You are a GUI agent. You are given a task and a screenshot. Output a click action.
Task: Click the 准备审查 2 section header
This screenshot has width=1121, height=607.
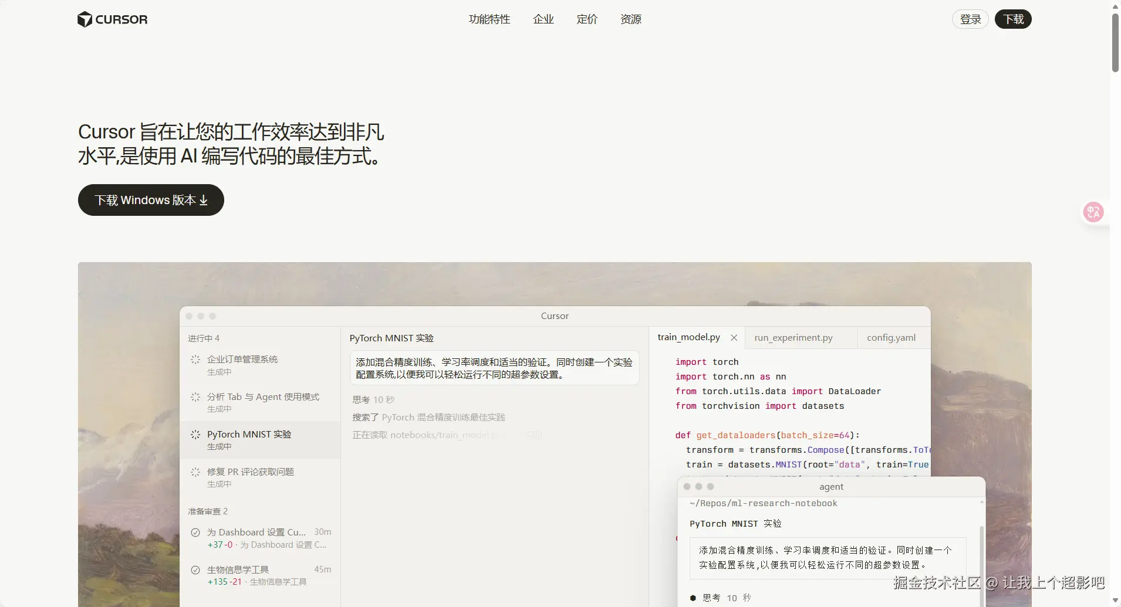point(208,511)
